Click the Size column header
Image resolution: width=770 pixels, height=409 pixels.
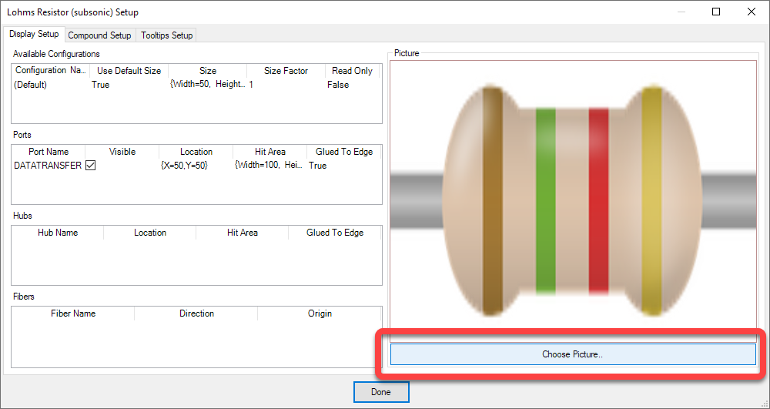(208, 71)
